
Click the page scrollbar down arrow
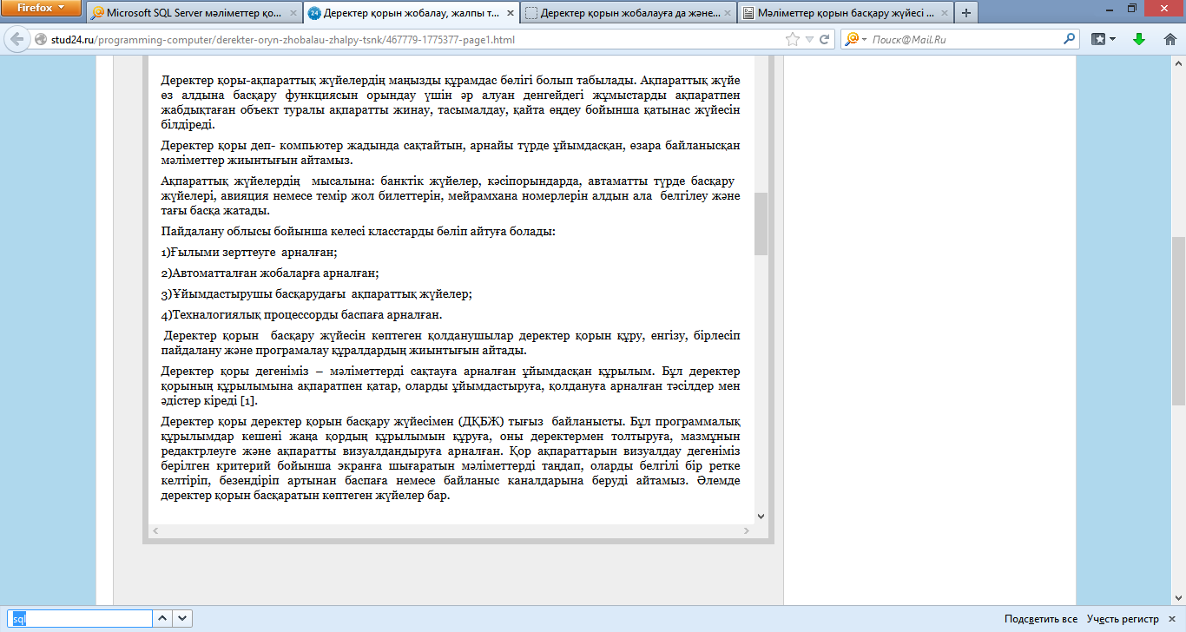pos(1178,598)
